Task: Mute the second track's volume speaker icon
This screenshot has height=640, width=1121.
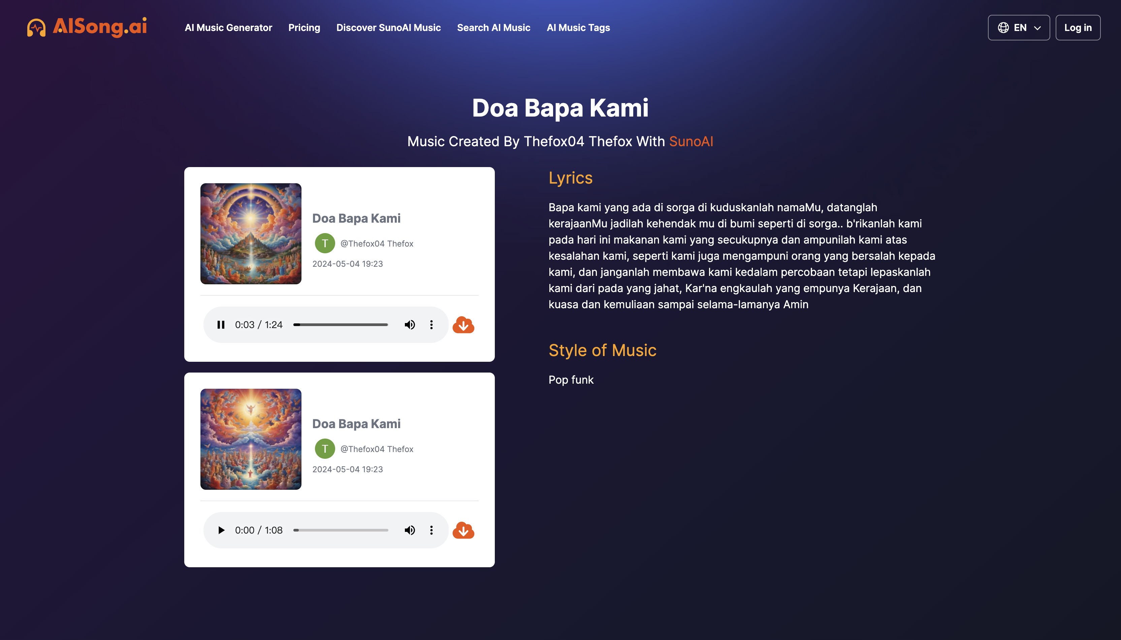Action: pyautogui.click(x=410, y=530)
